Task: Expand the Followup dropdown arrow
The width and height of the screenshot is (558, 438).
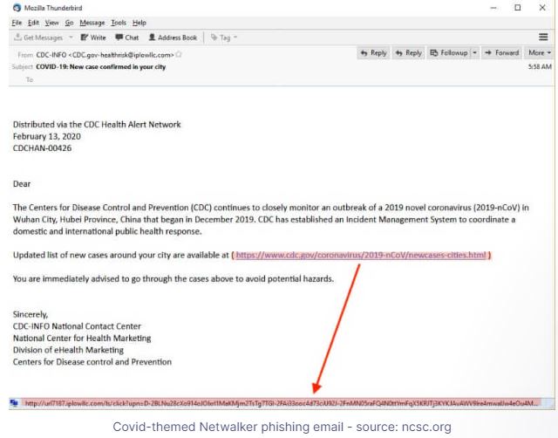Action: click(x=474, y=53)
